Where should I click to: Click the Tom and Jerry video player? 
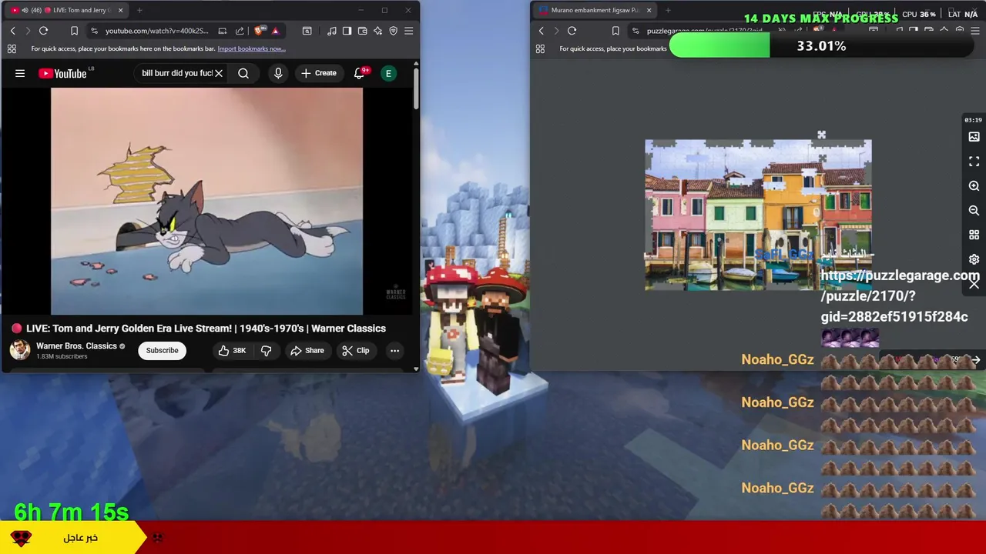(x=206, y=201)
